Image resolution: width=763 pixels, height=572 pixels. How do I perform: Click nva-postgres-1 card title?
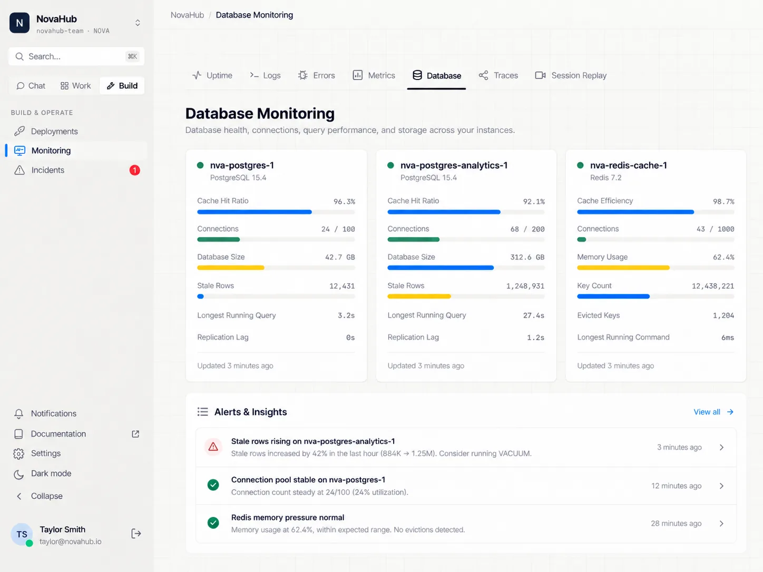[242, 165]
